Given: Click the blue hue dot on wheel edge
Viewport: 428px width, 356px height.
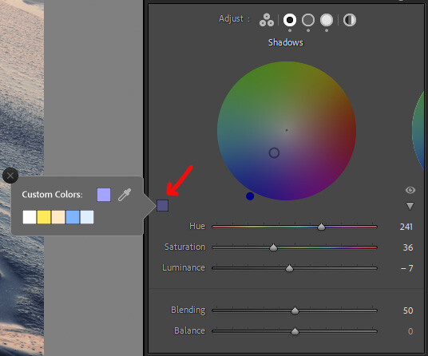Looking at the screenshot, I should point(250,196).
